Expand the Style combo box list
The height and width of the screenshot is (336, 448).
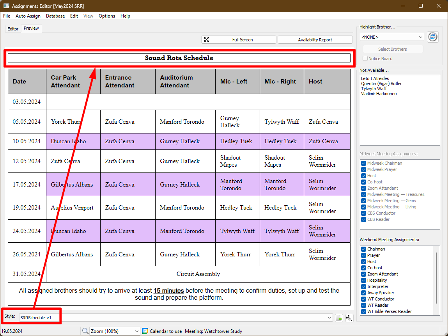tap(330, 318)
